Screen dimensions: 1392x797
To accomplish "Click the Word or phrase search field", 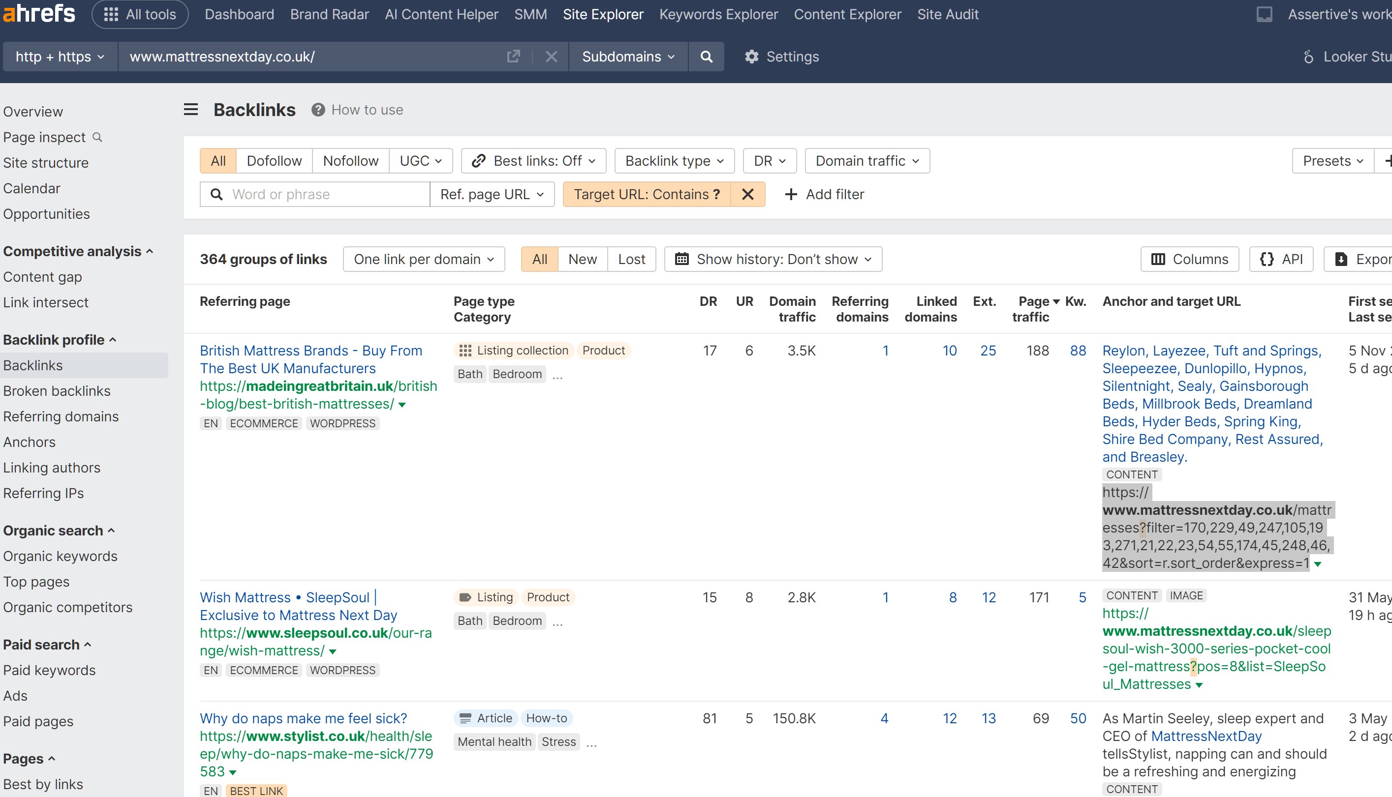I will click(315, 194).
